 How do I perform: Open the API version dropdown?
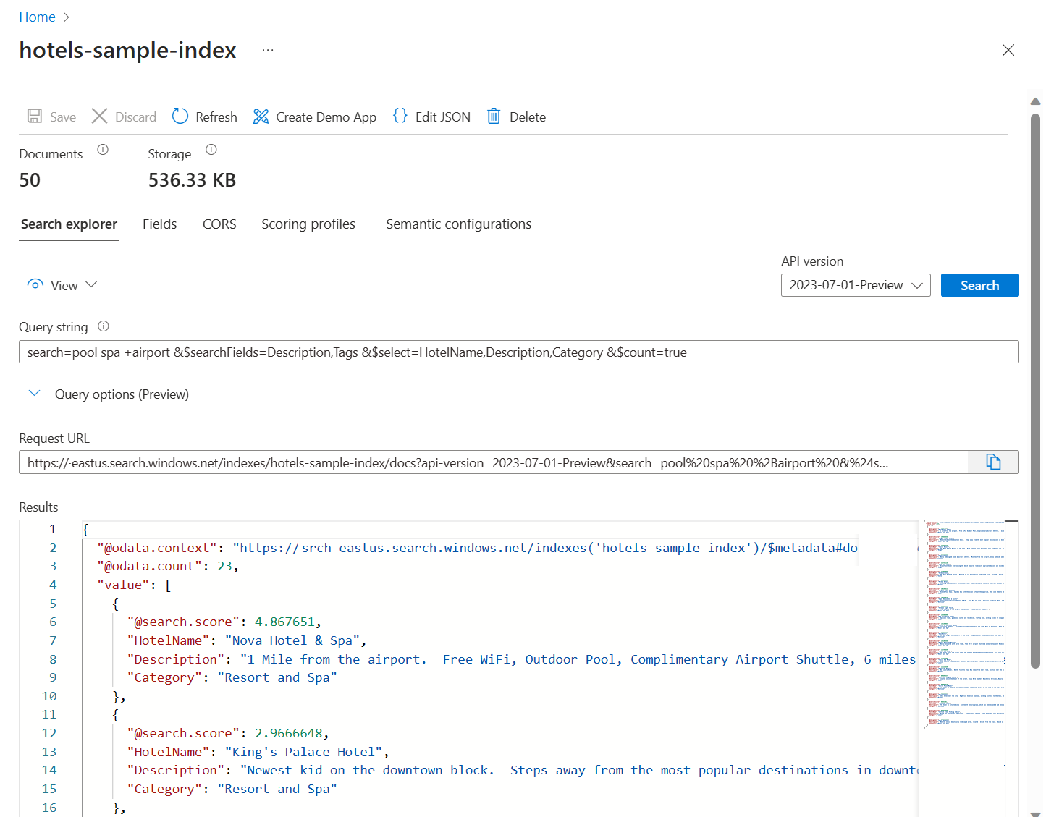[x=855, y=285]
